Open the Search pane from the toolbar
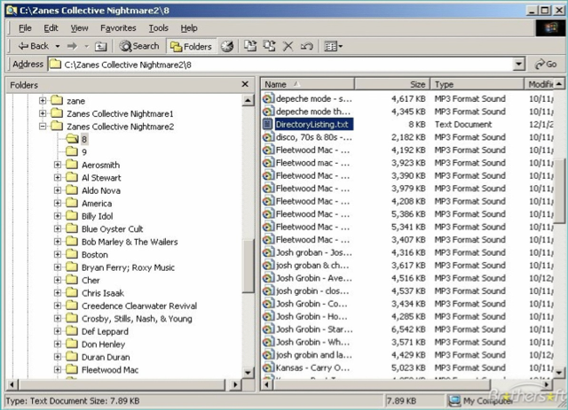This screenshot has height=410, width=568. (x=140, y=46)
